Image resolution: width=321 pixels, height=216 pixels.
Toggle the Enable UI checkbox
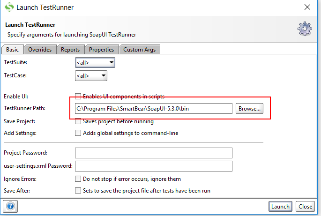(78, 96)
